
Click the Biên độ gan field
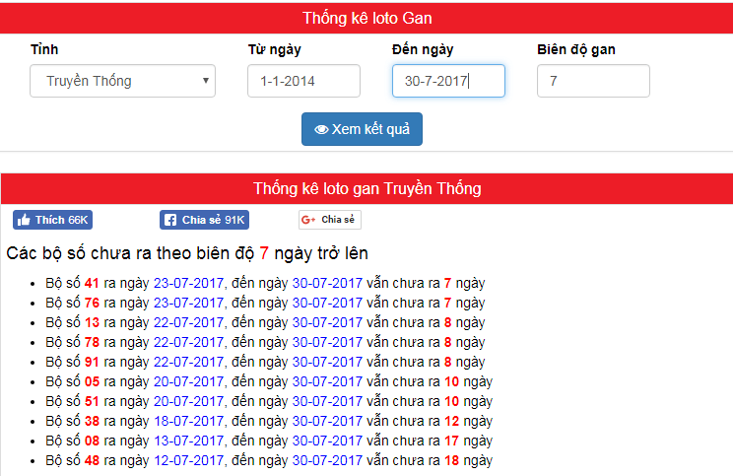coord(593,81)
